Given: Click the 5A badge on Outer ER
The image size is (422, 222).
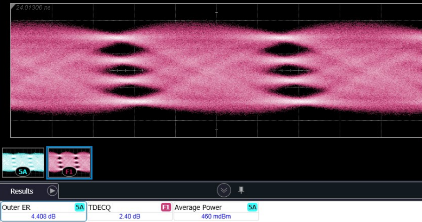Looking at the screenshot, I should [x=80, y=207].
